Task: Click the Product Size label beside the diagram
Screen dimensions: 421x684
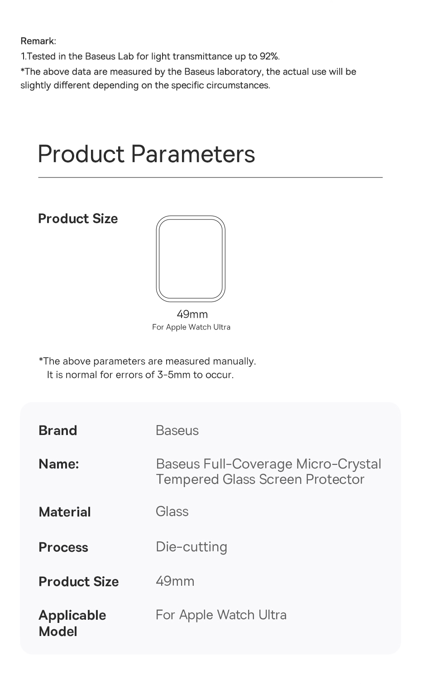Action: 78,219
